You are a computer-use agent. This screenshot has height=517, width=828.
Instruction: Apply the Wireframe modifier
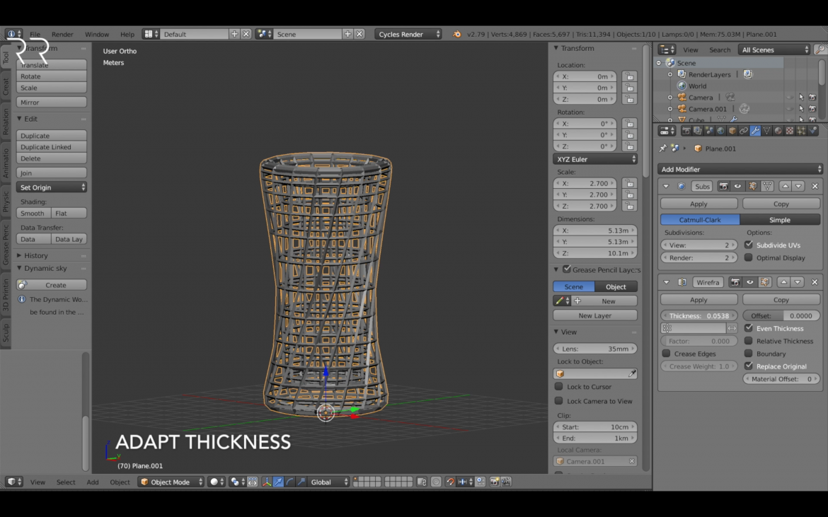click(698, 300)
